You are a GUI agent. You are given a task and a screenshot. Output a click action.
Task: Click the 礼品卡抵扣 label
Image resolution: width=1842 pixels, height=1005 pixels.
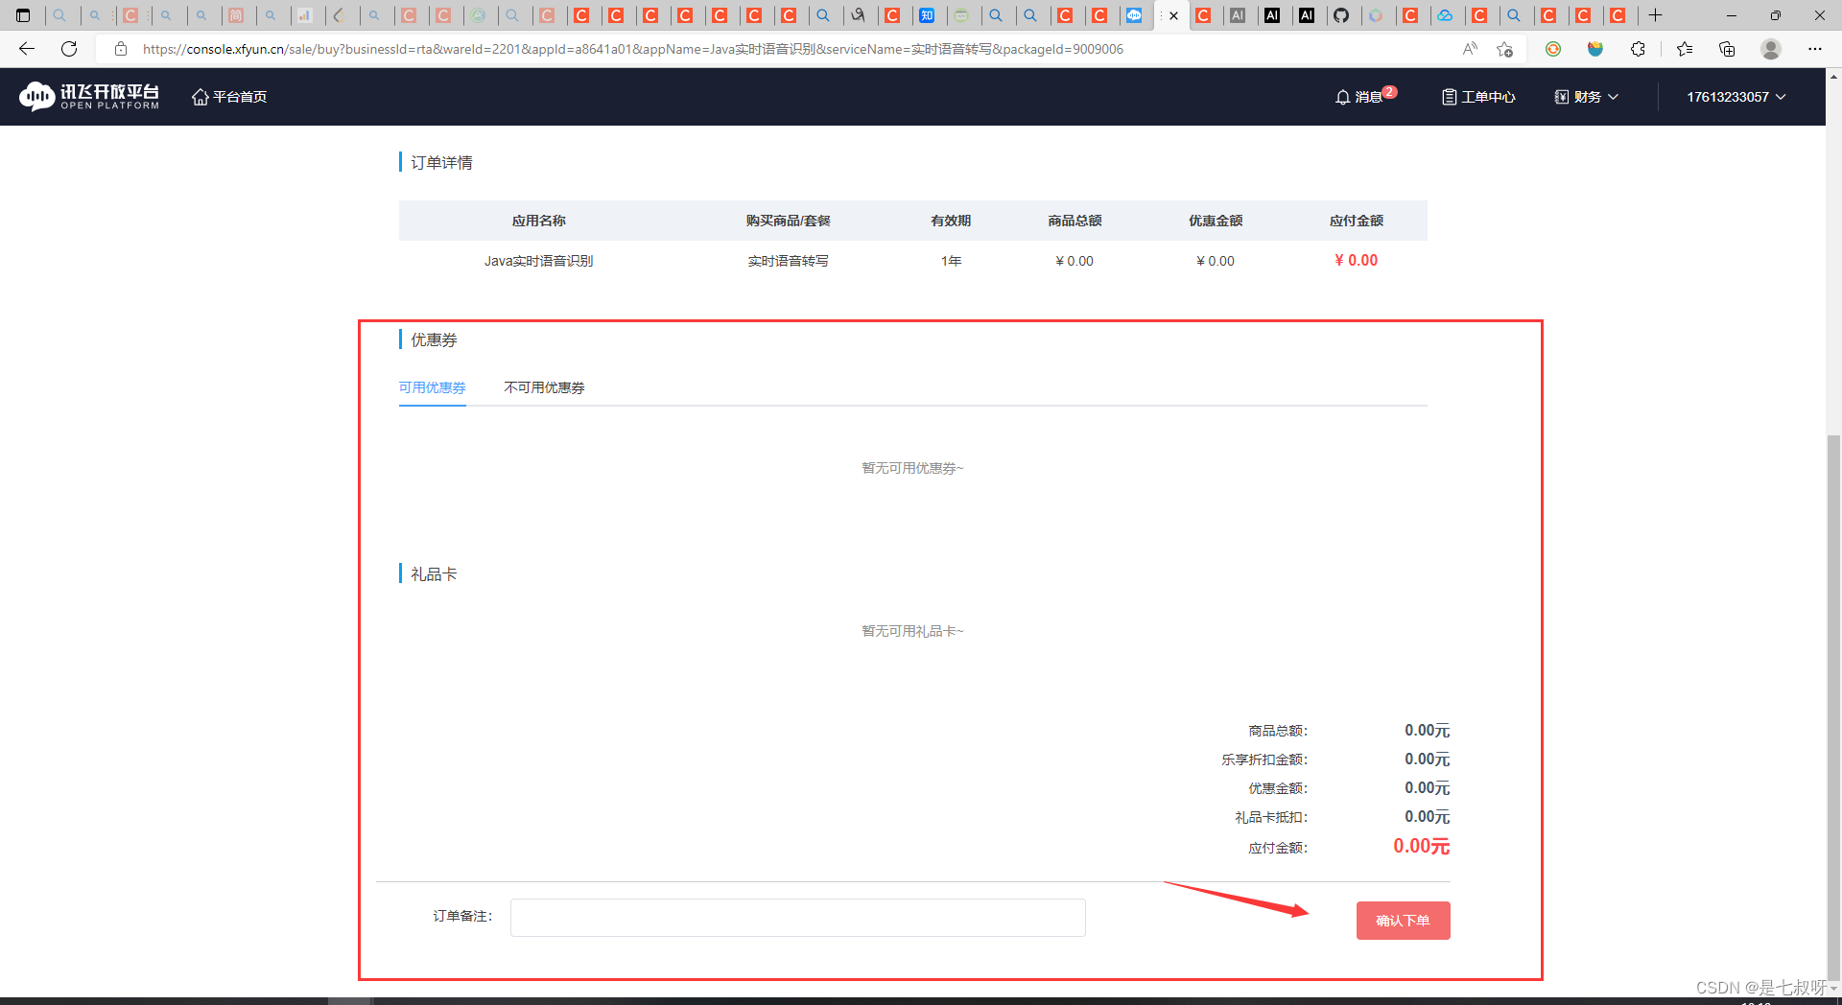click(x=1270, y=817)
